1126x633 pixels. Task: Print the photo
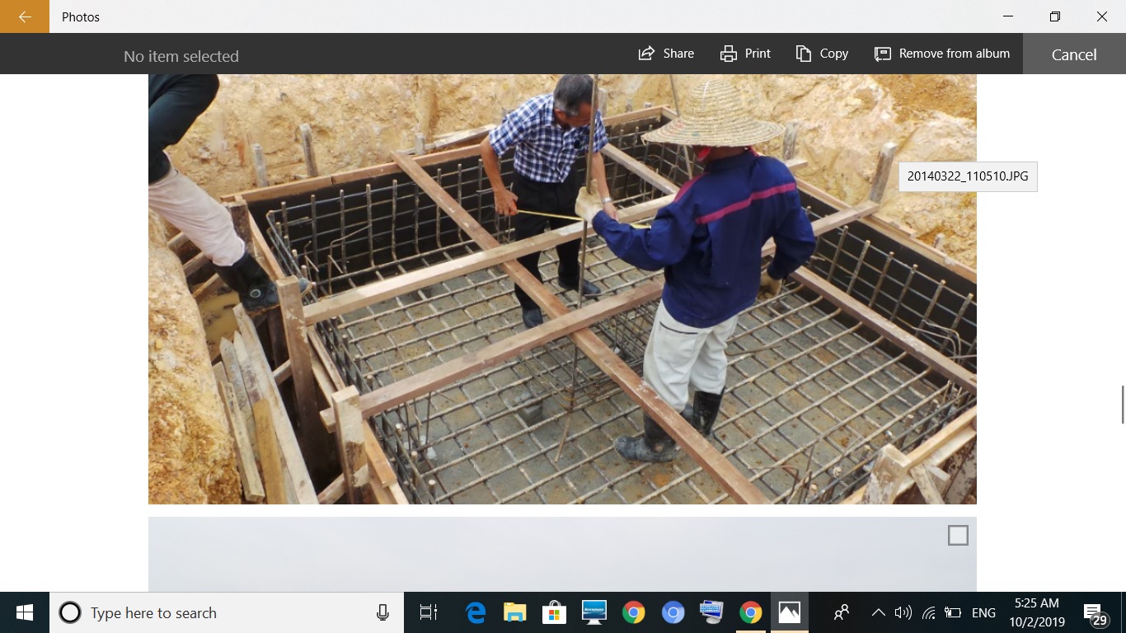(x=745, y=54)
